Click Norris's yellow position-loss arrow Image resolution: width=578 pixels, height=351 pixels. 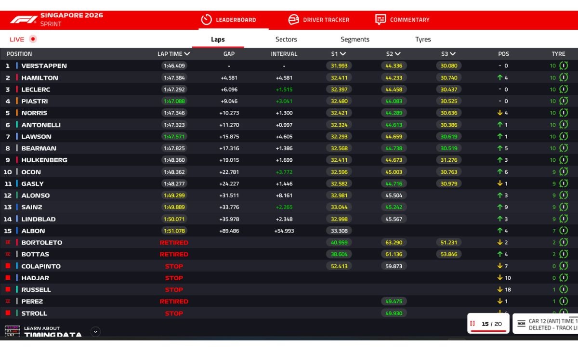(500, 113)
